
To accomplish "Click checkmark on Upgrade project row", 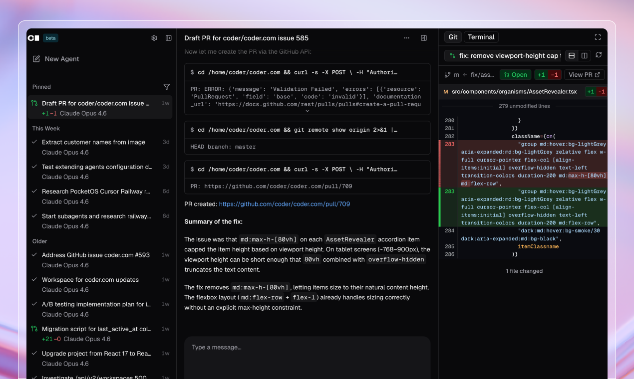I will (34, 354).
